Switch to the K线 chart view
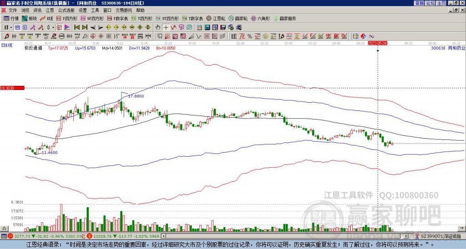Viewport: 466px width, 249px height. pyautogui.click(x=47, y=18)
